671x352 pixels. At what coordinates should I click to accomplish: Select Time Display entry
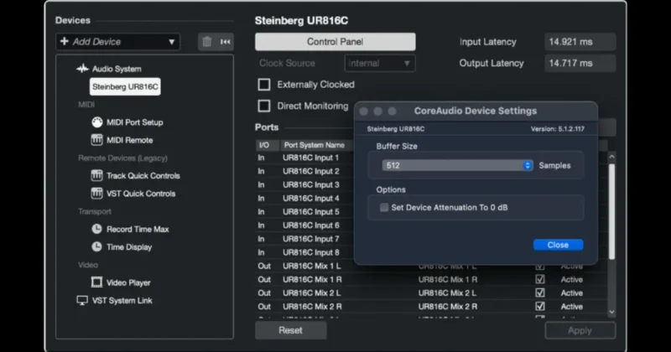(129, 247)
